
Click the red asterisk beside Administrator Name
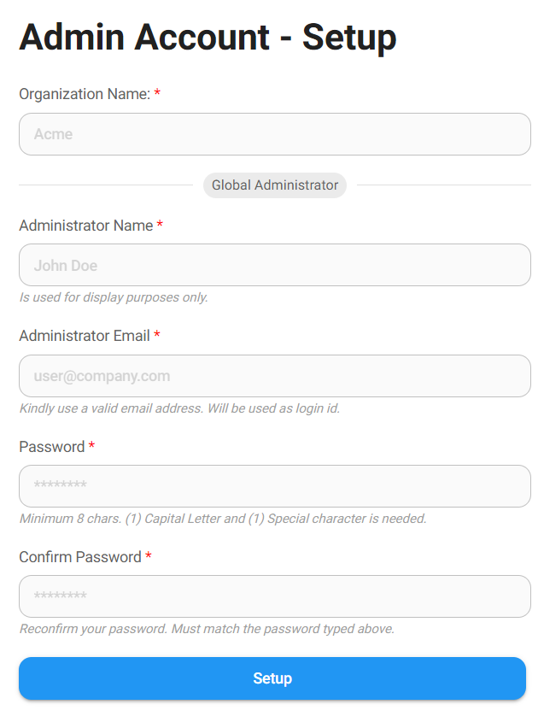click(160, 225)
